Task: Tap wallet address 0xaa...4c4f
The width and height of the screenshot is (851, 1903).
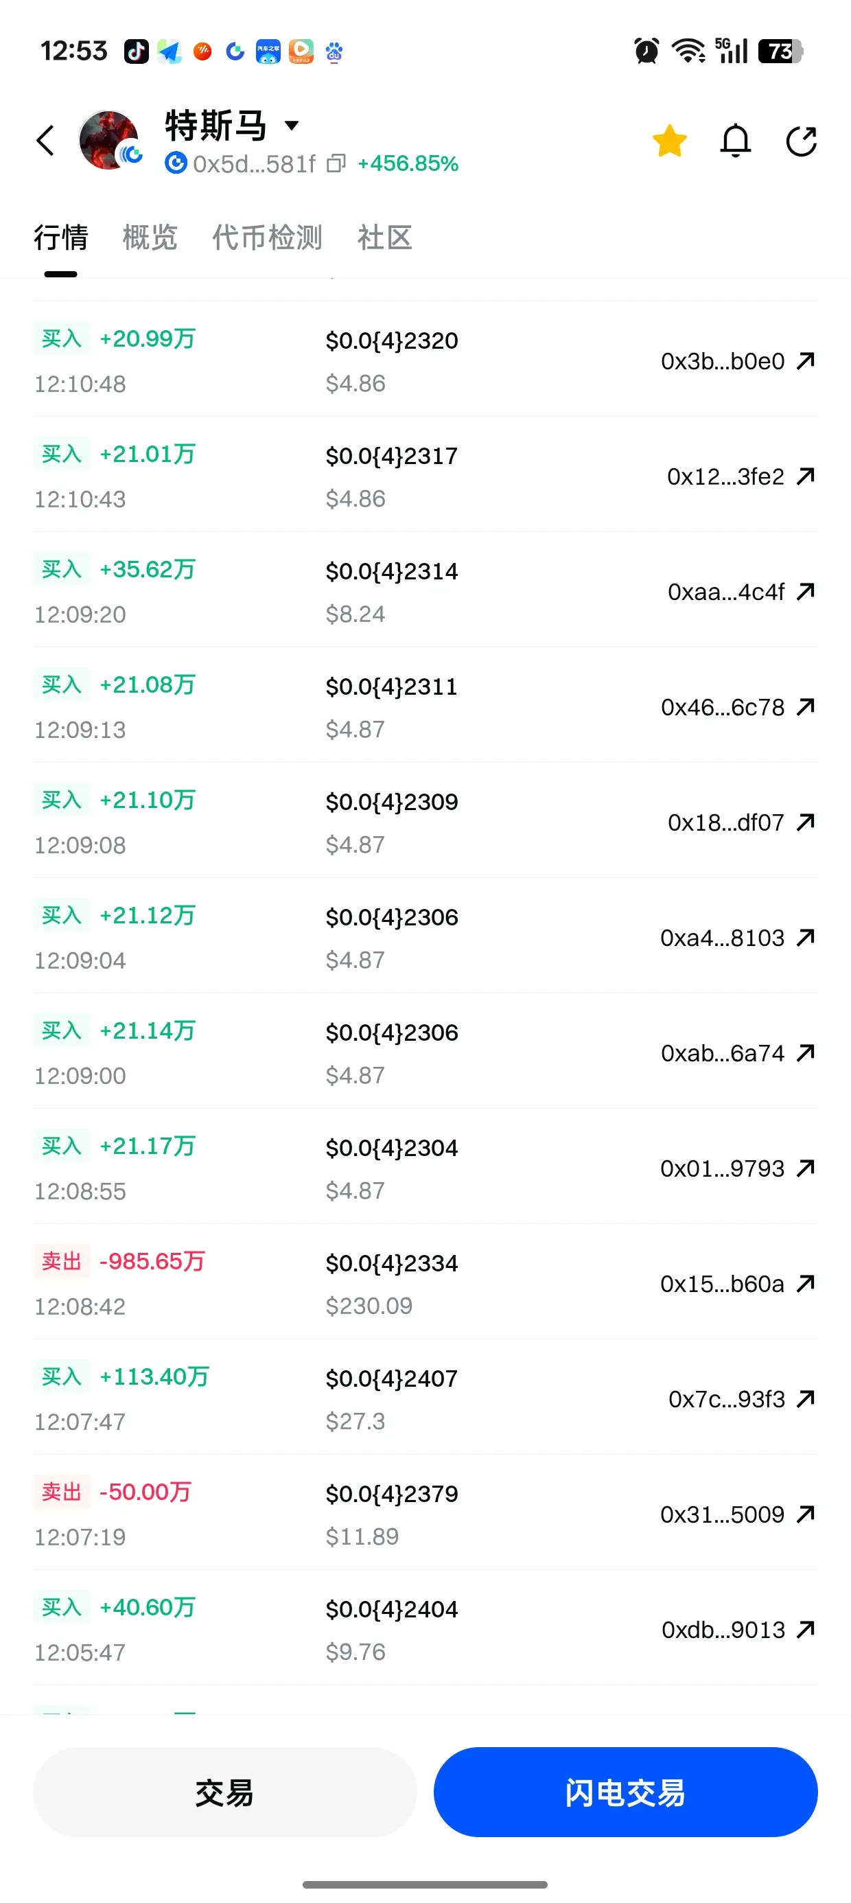Action: [x=725, y=592]
